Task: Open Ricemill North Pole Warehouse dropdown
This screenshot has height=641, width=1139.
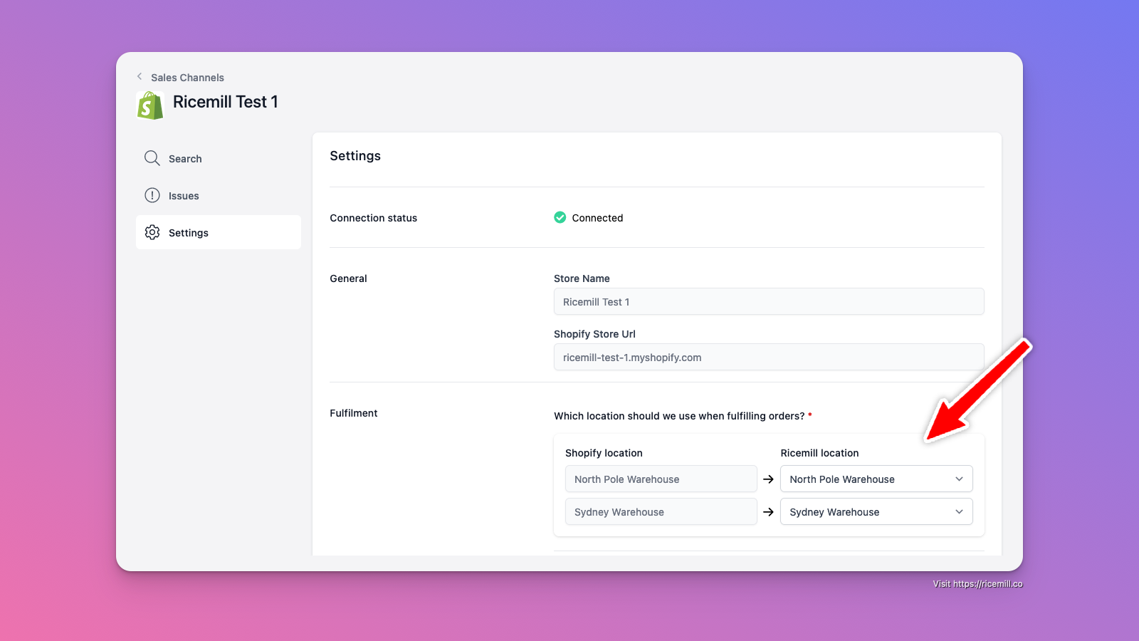Action: click(876, 479)
